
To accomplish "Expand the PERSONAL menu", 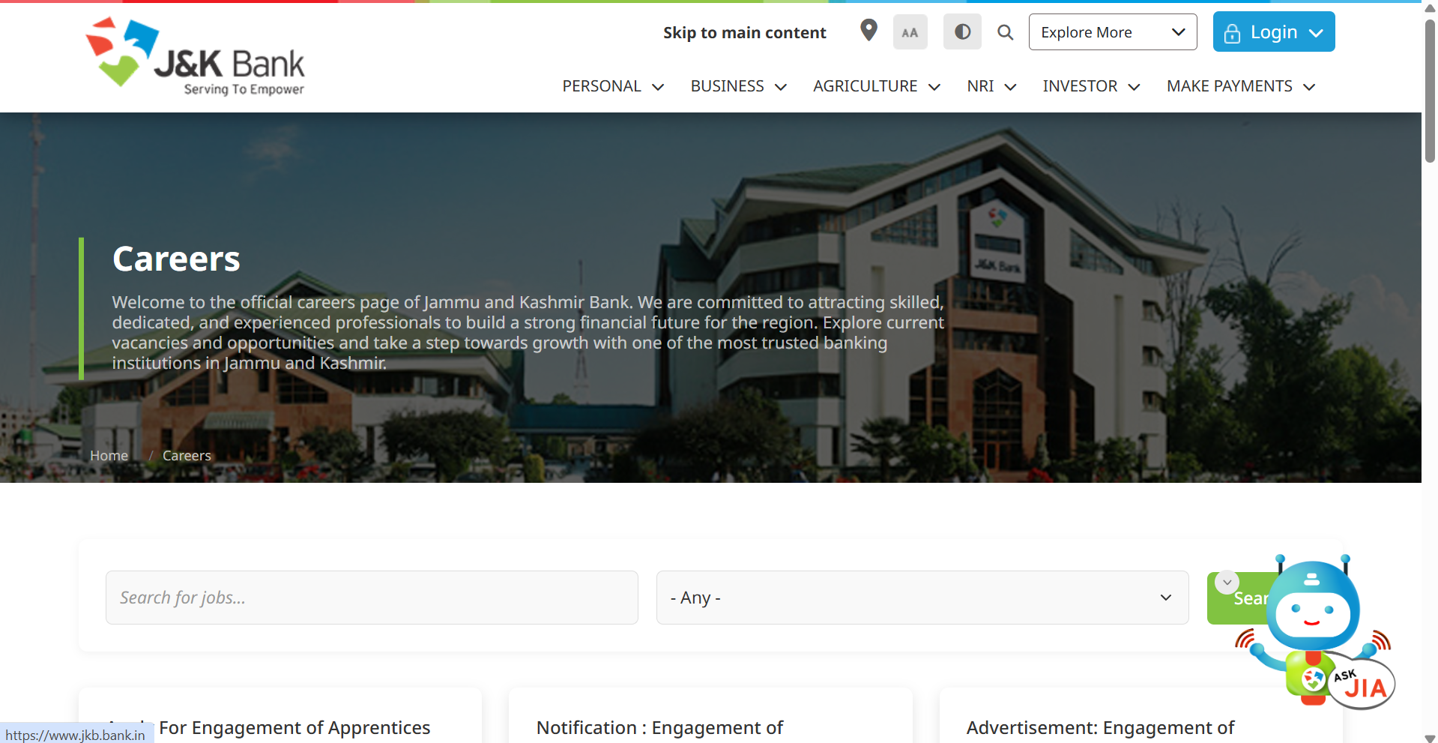I will [x=612, y=87].
